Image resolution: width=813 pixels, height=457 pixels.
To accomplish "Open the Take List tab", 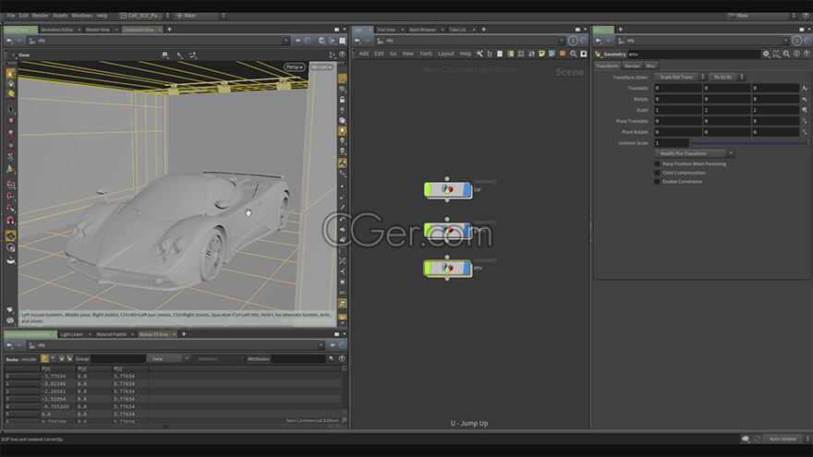I will tap(457, 30).
